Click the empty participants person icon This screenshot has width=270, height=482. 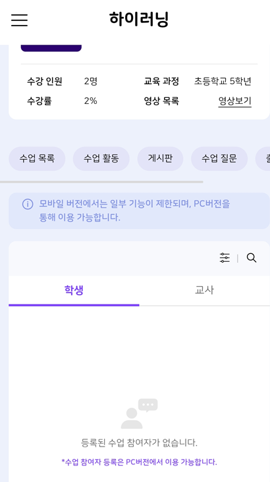click(139, 414)
